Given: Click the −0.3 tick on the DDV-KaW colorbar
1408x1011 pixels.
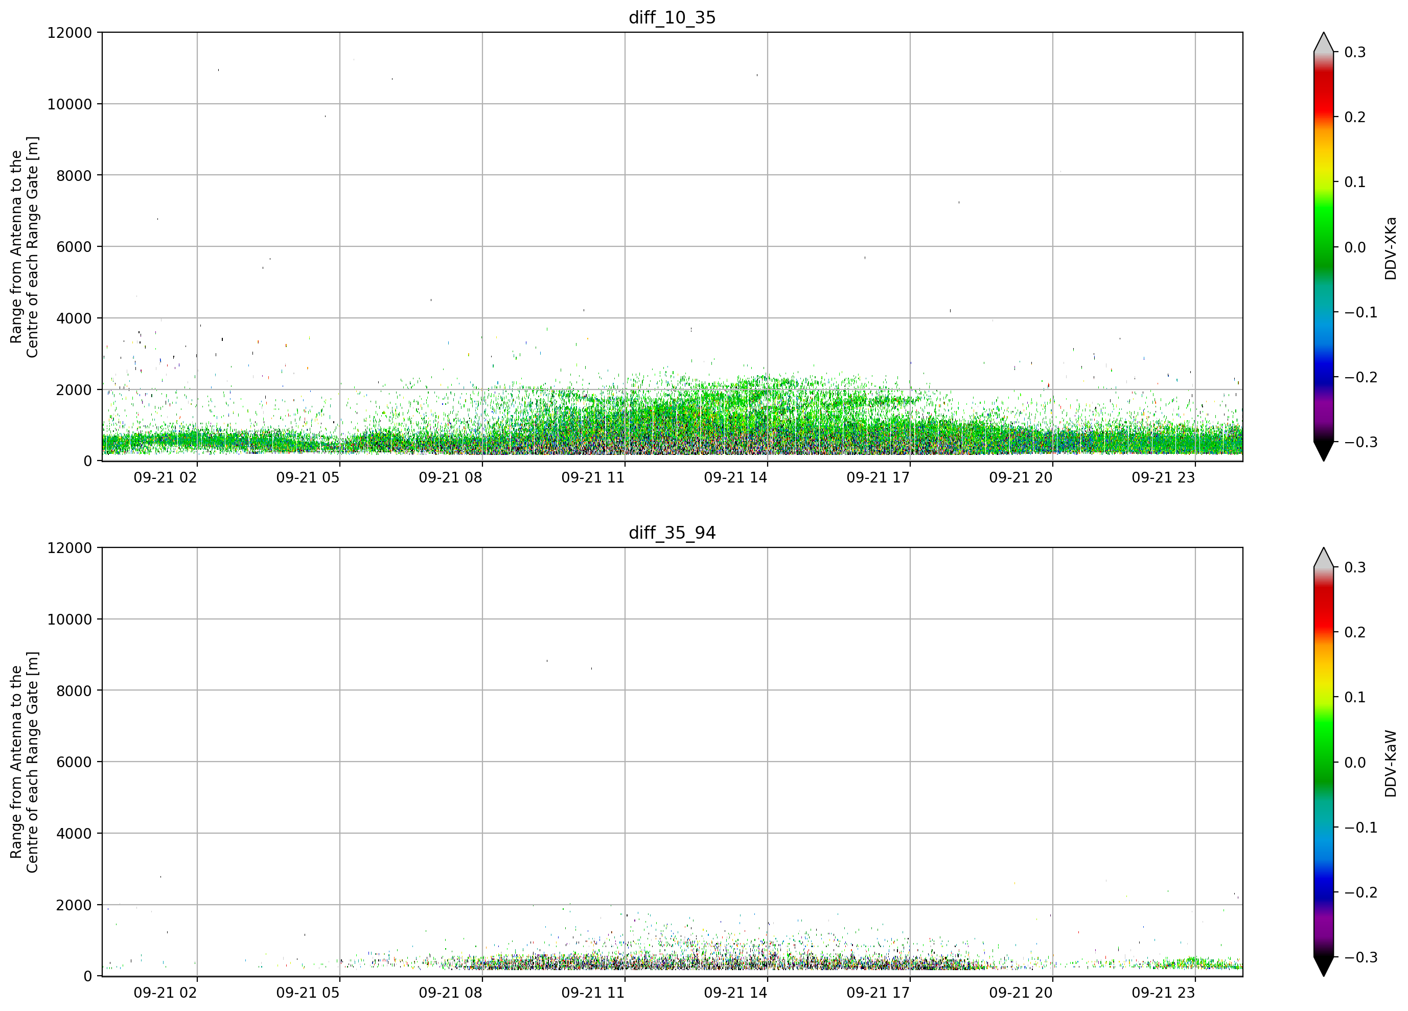Looking at the screenshot, I should [1361, 958].
